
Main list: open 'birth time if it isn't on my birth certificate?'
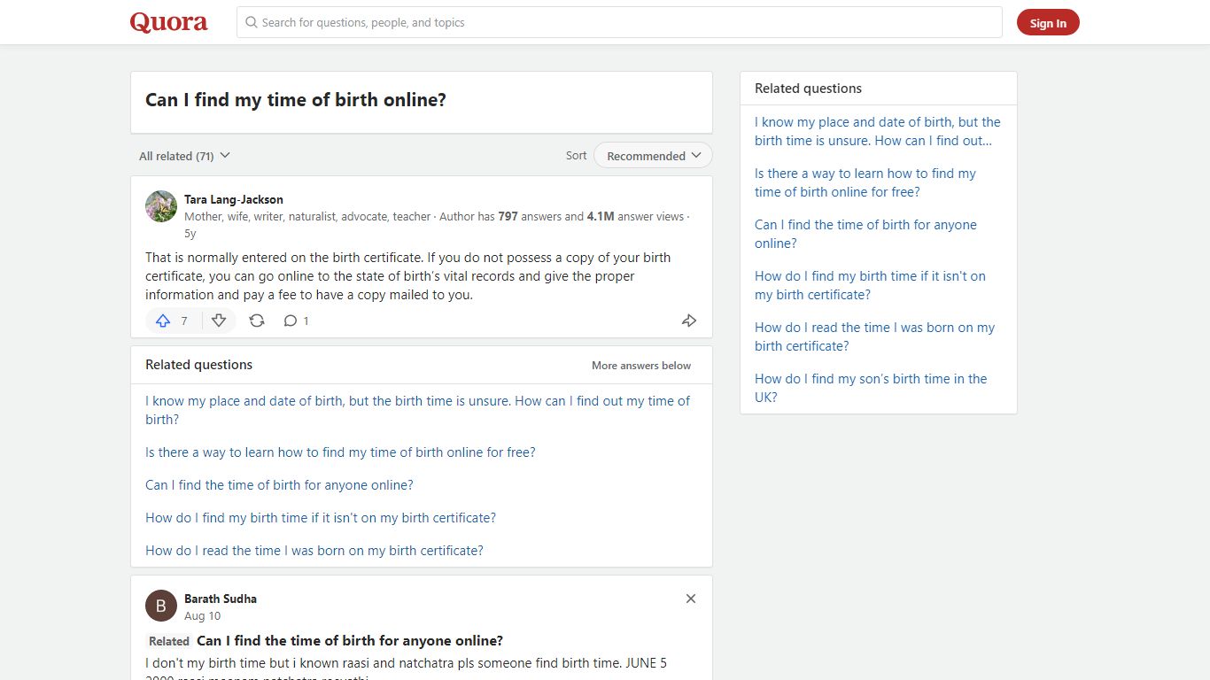[321, 518]
